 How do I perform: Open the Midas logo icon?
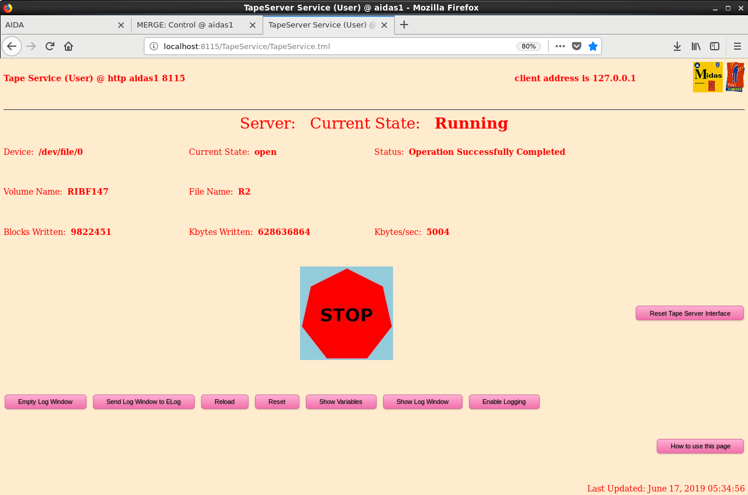tap(708, 77)
